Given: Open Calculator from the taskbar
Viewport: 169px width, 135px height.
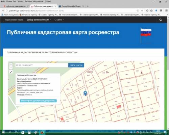Looking at the screenshot, I should pos(29,132).
